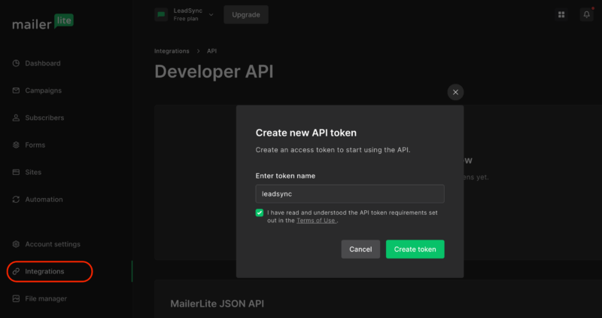Click the Sites icon in sidebar
Viewport: 602px width, 318px height.
(17, 172)
